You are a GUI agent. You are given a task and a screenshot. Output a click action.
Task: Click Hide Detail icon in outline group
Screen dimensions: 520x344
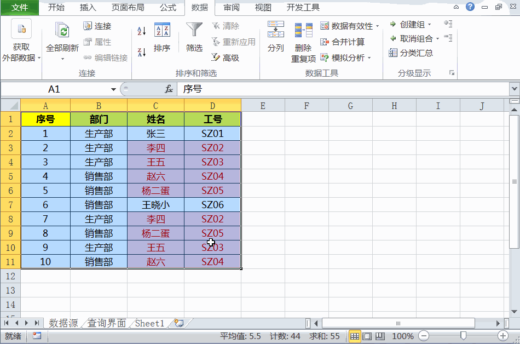coord(448,38)
